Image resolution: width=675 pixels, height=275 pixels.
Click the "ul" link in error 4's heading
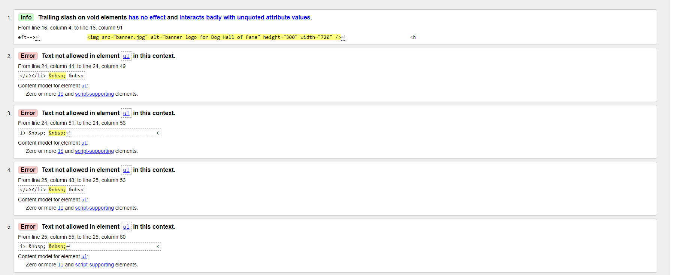(x=126, y=170)
